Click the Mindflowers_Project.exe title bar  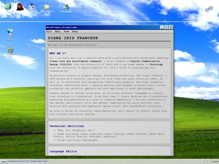(x=103, y=28)
